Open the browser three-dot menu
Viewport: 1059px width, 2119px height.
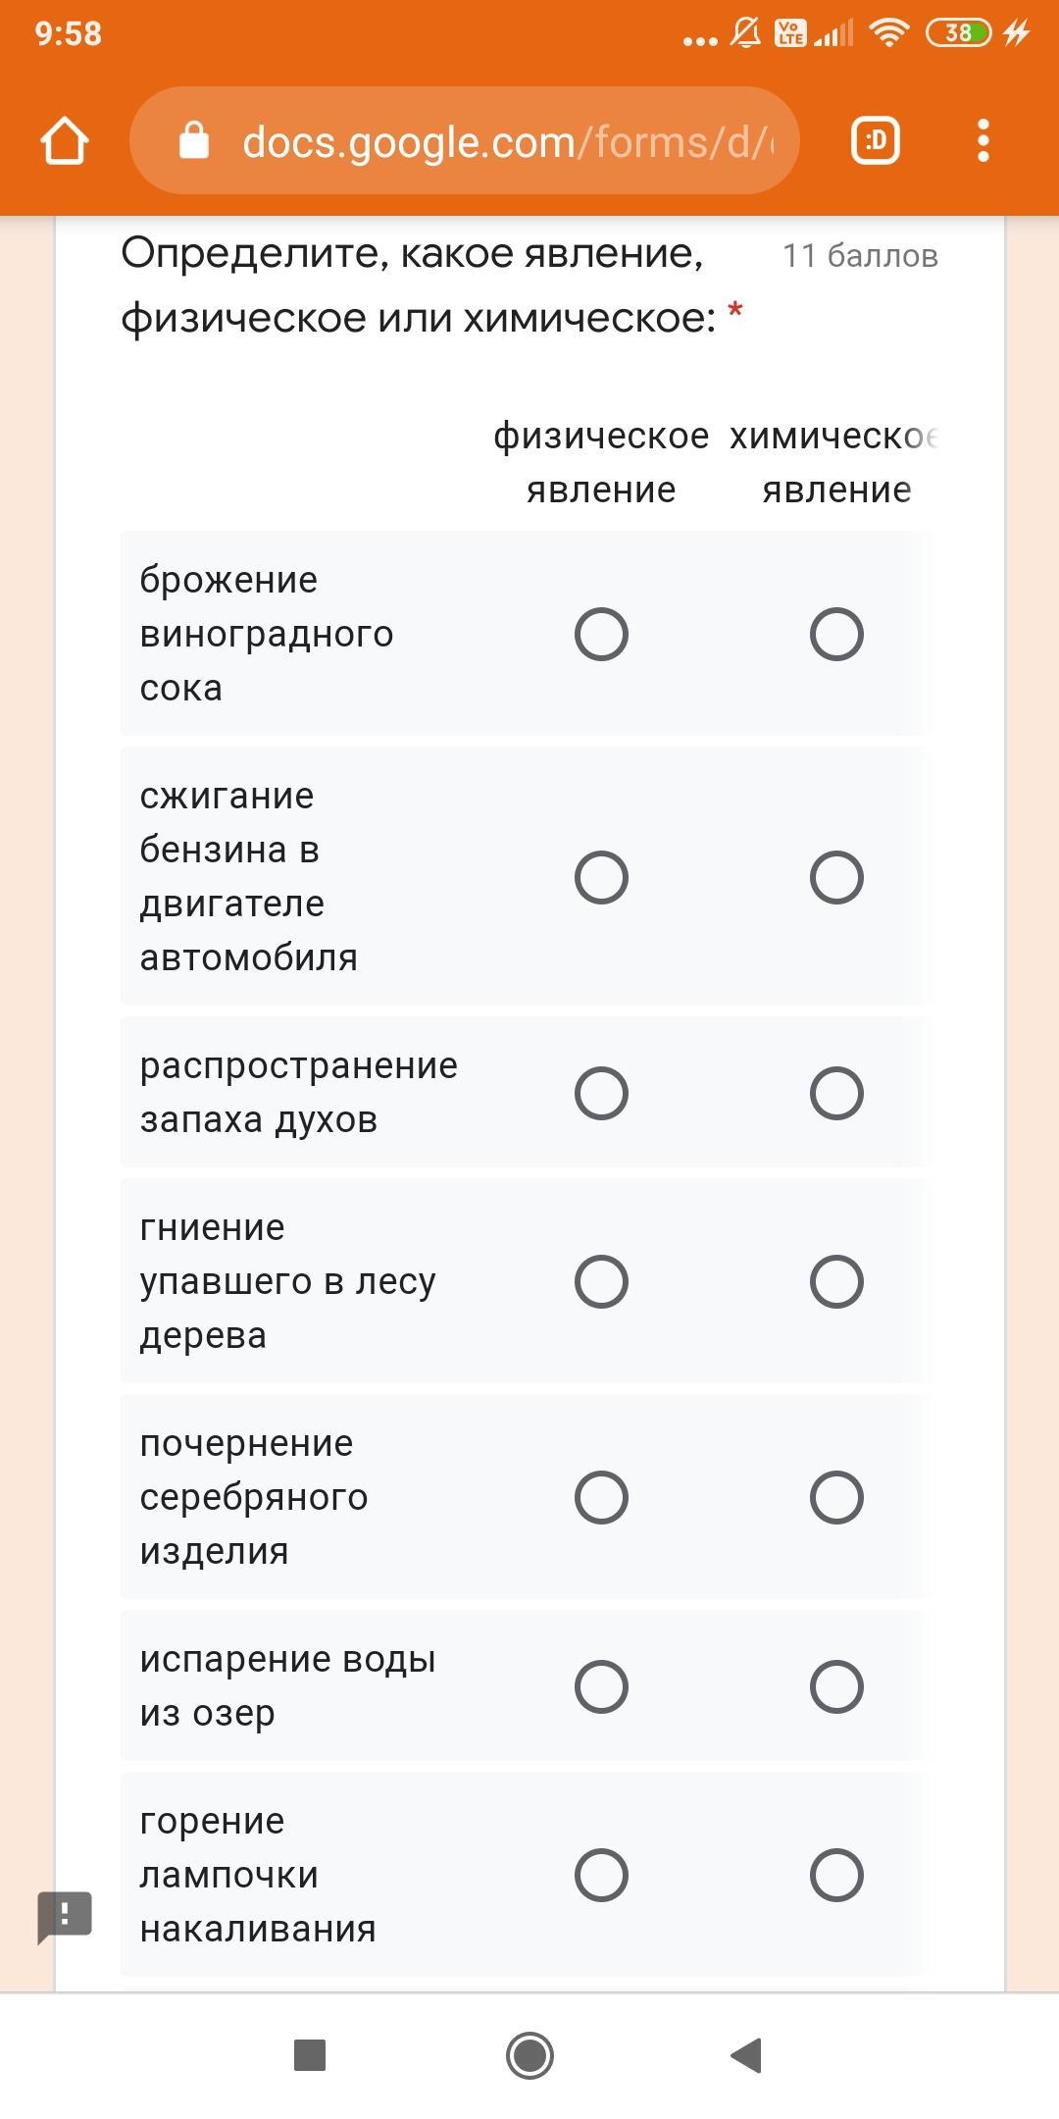983,141
